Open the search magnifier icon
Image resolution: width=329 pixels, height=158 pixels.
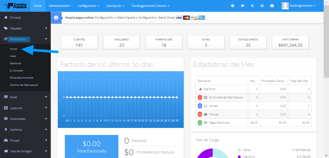click(252, 6)
